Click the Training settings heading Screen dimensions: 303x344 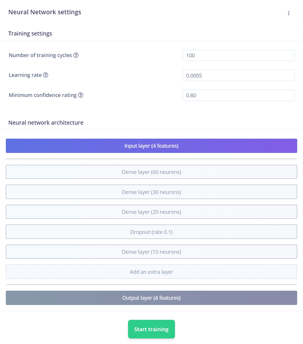(x=30, y=33)
